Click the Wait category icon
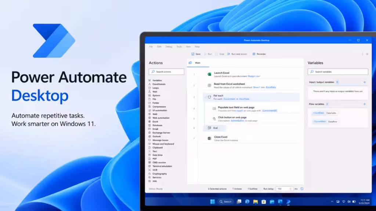This screenshot has height=211, width=376. click(150, 92)
